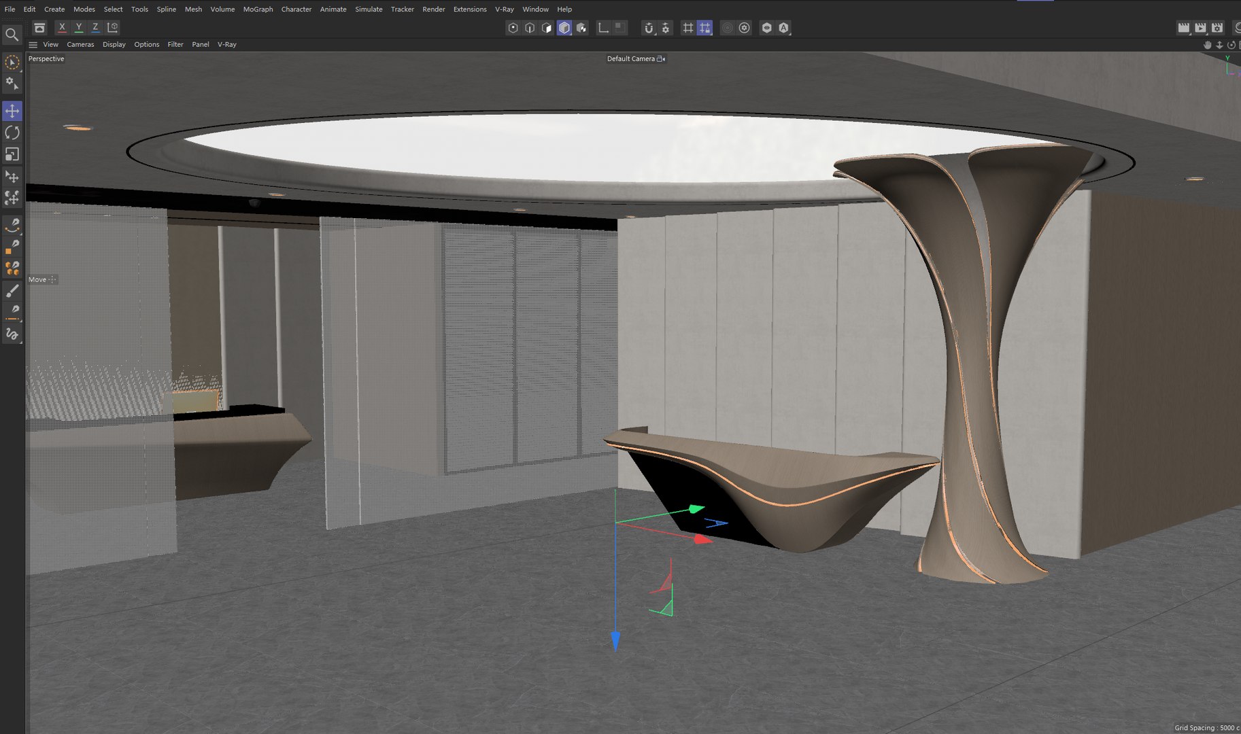This screenshot has height=734, width=1241.
Task: Click the Move tool HUD label
Action: pyautogui.click(x=37, y=279)
